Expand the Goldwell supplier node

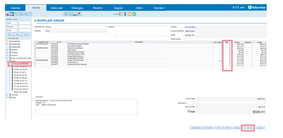[x=7, y=53]
